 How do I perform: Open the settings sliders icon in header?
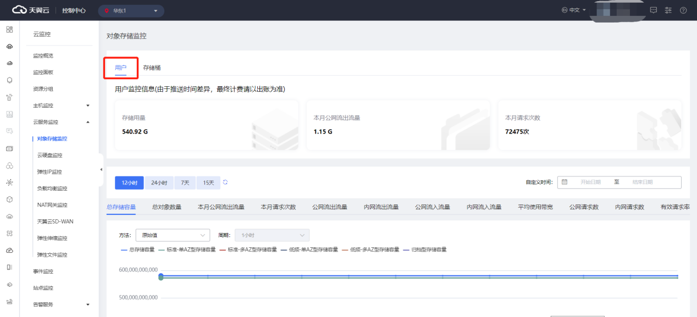click(668, 10)
